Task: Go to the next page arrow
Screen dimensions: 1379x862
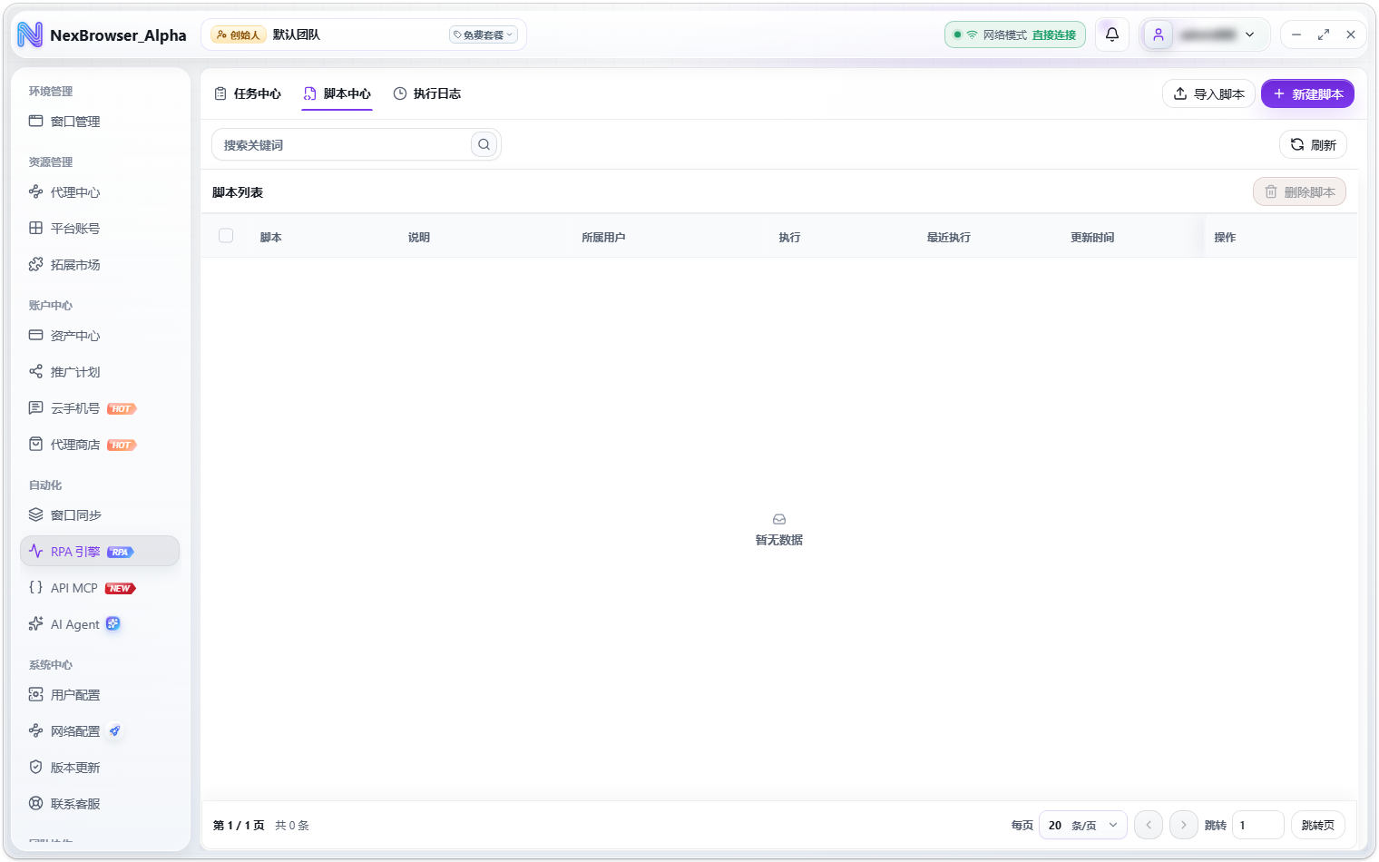Action: (1184, 825)
